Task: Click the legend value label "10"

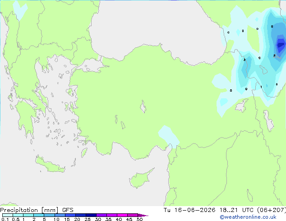Action: [56, 219]
